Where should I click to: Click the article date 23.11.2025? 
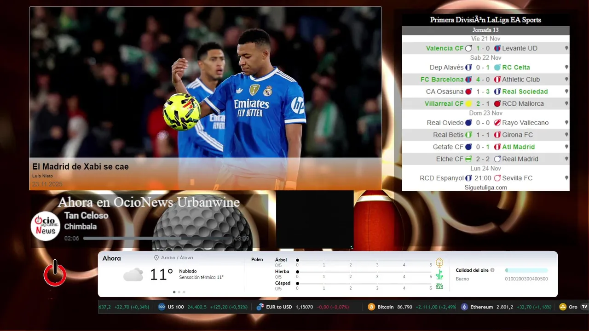click(47, 184)
